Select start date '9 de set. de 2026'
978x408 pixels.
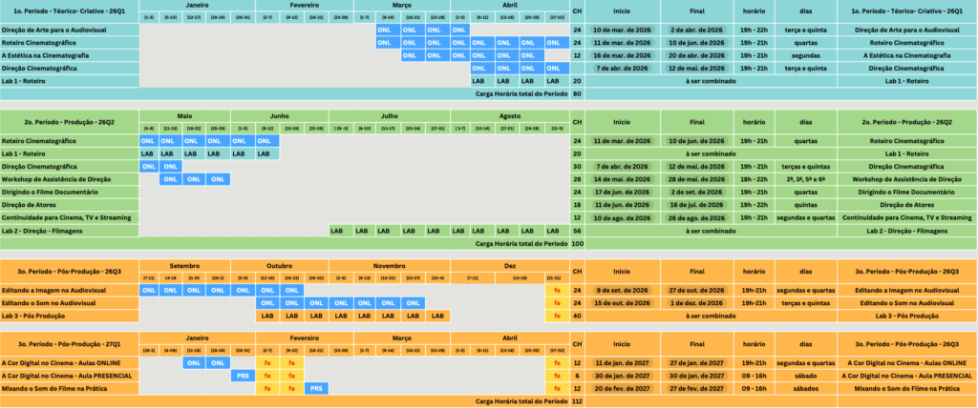click(622, 291)
